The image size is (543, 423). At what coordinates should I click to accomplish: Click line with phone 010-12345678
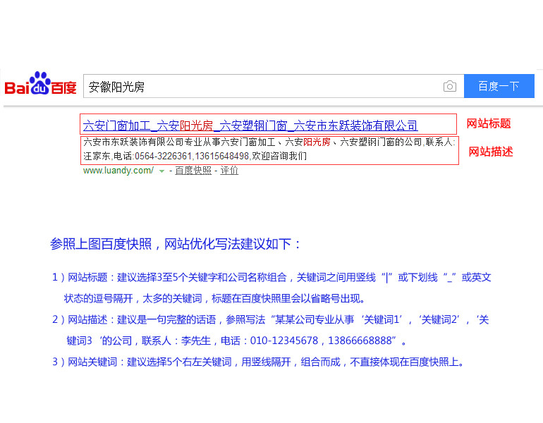point(236,341)
